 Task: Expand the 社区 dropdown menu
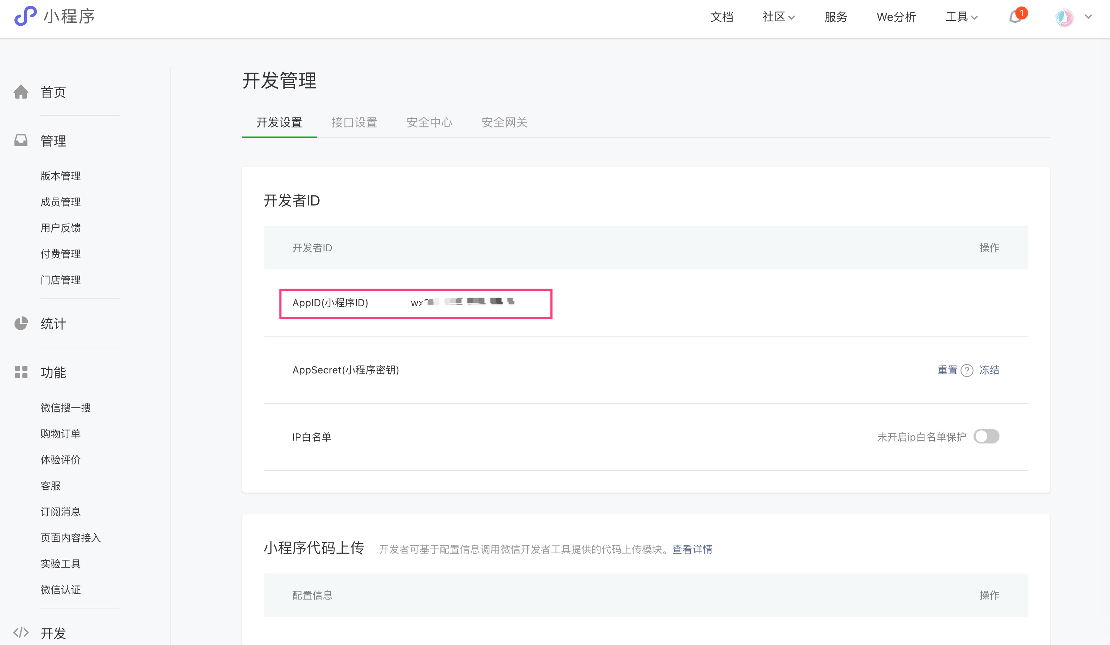(x=778, y=17)
